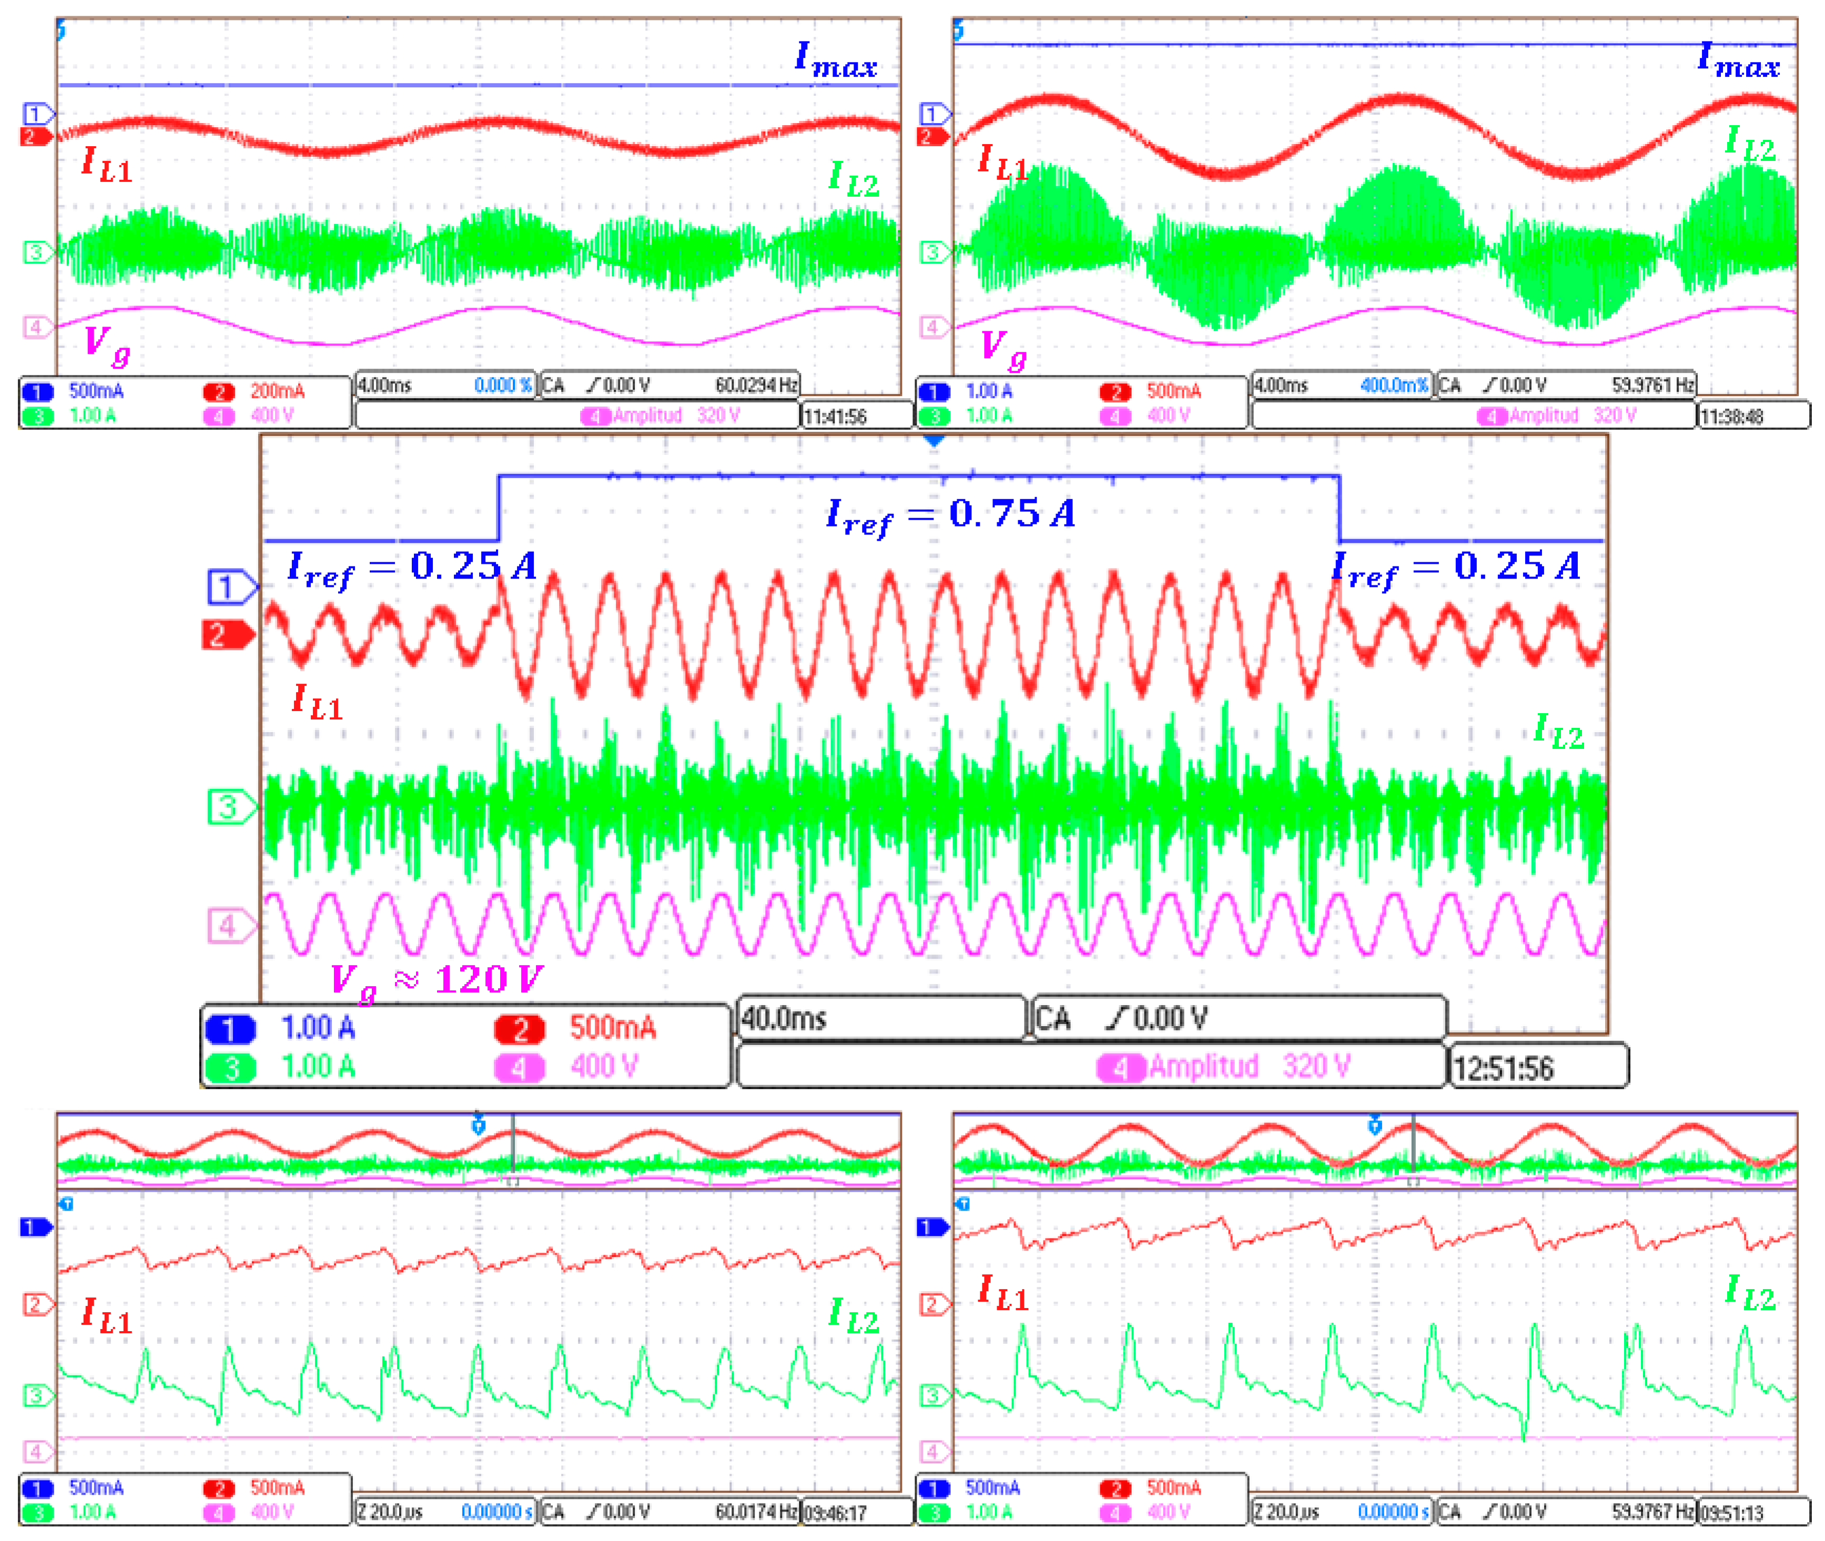
Task: Click the "03:51:13" timestamp
Action: tap(1731, 1512)
